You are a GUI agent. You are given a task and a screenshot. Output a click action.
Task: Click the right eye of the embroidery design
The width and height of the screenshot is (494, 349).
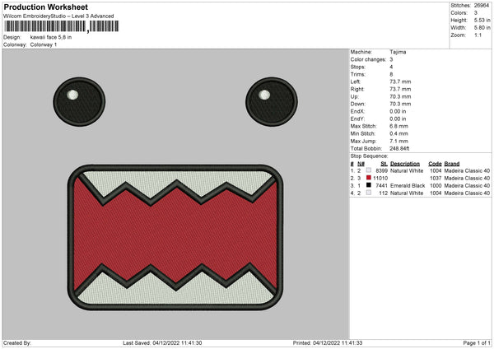tap(272, 102)
